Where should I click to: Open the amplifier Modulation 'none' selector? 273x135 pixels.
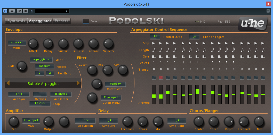[85, 120]
